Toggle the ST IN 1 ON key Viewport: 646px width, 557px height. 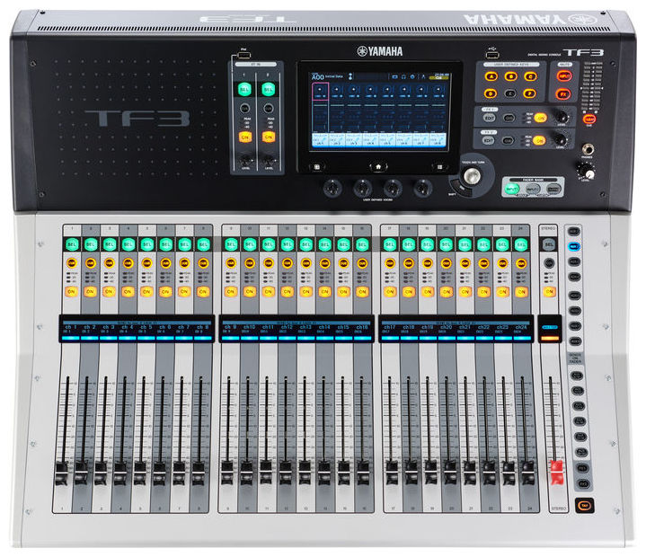coord(245,137)
